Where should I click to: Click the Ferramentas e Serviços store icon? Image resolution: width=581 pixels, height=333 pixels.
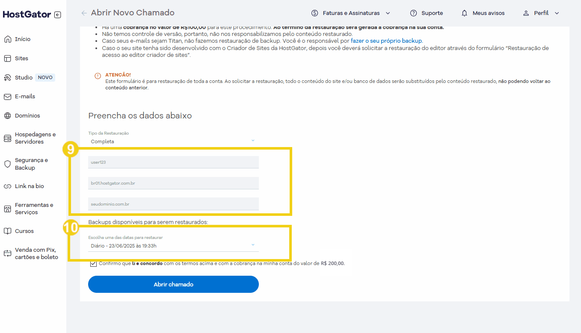pos(7,209)
